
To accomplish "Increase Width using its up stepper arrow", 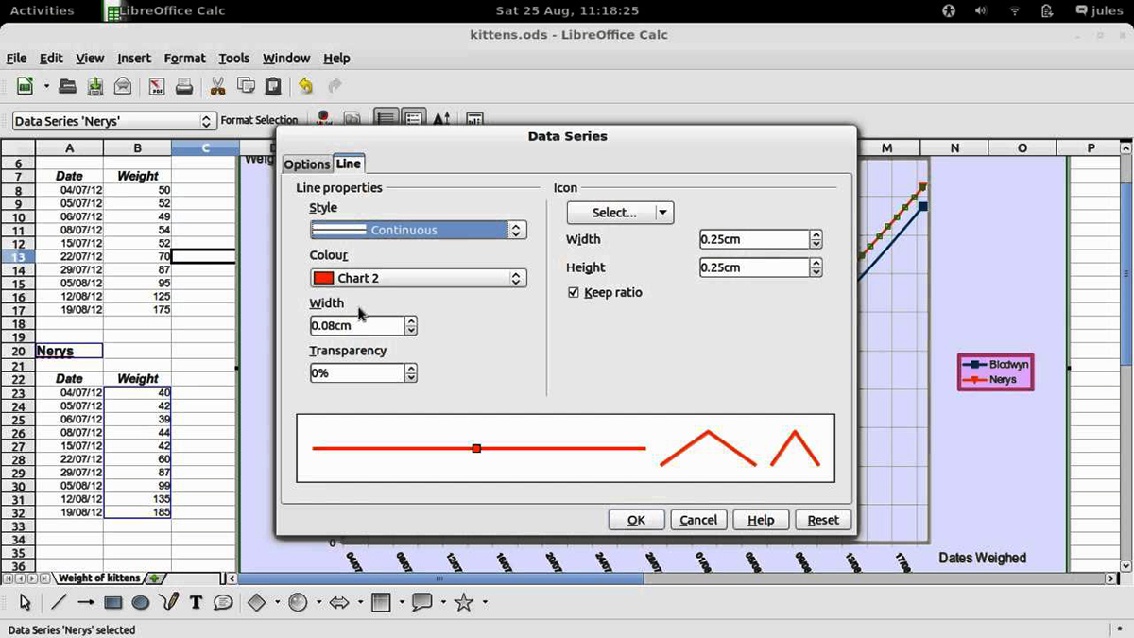I will click(x=410, y=320).
